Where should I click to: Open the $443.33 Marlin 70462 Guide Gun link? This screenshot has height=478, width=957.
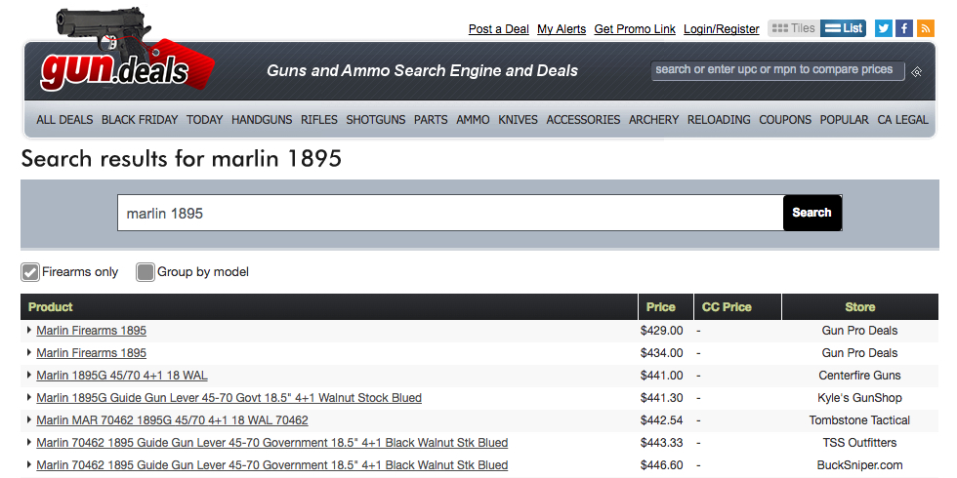[x=272, y=443]
